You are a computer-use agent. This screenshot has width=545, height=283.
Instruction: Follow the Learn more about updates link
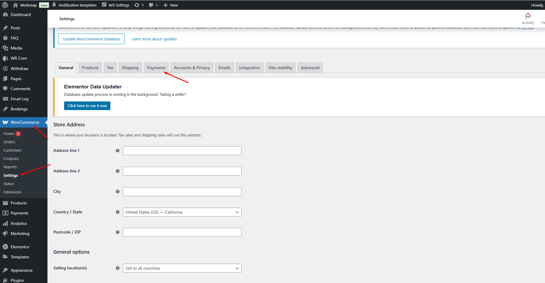click(154, 39)
